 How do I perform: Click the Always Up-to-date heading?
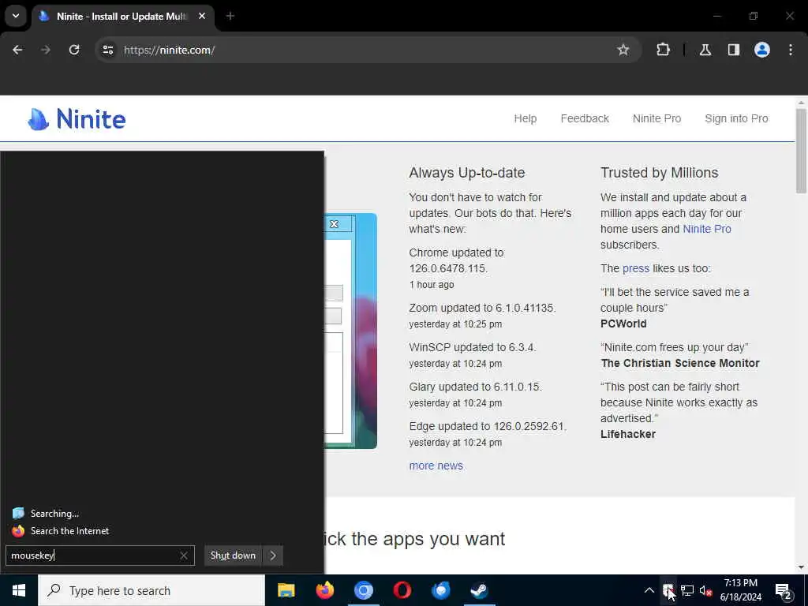pyautogui.click(x=467, y=173)
